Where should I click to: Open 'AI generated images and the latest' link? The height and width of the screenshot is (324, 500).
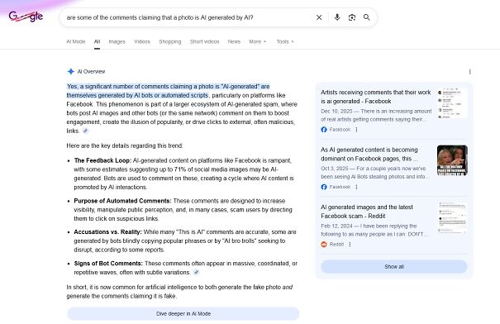367,212
